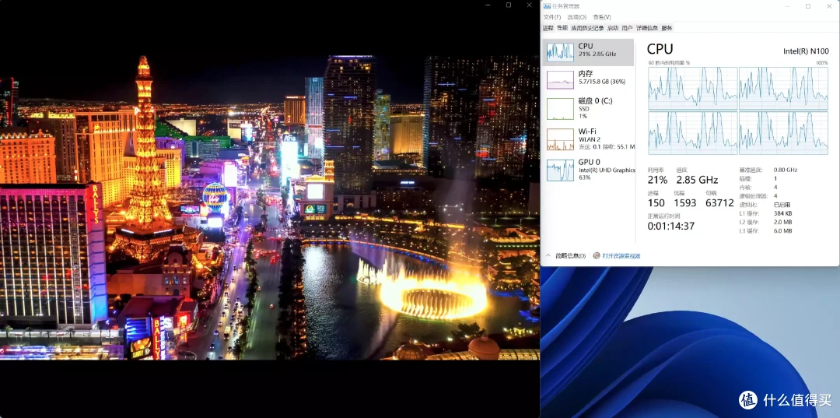Click the 0.80 GHz base speed value
This screenshot has width=840, height=418.
[786, 170]
